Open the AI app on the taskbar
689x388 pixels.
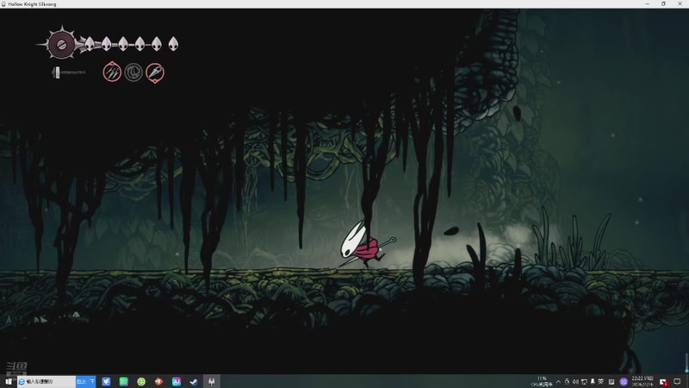177,381
